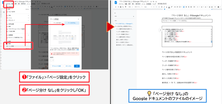Click the spell check icon in right toolbar
The image size is (222, 104).
[x=123, y=7]
